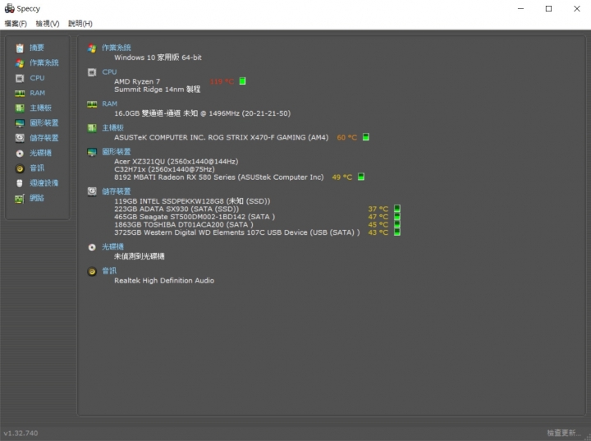Click the 119GB INTEL SSDPEKKW128G8 line
Screen dimensions: 591x441
[192, 201]
